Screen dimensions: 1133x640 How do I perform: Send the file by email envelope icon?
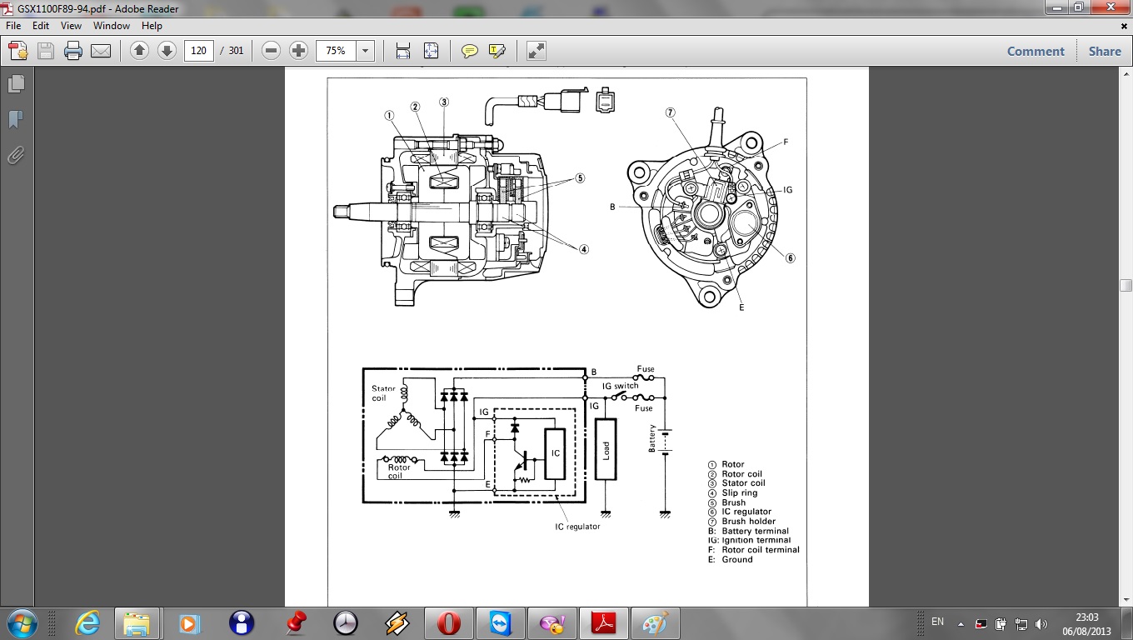101,51
